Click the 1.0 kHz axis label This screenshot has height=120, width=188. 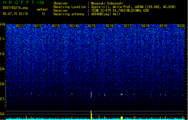tap(3, 54)
